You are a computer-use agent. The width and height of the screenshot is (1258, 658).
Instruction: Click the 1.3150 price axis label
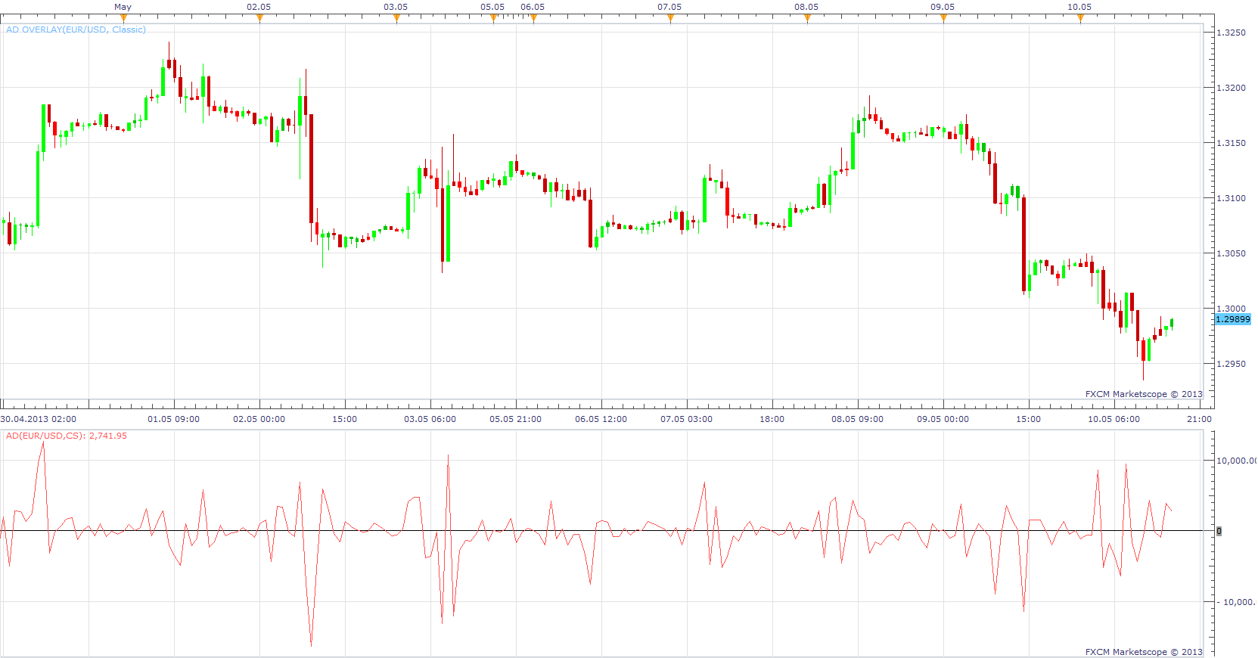tap(1231, 143)
